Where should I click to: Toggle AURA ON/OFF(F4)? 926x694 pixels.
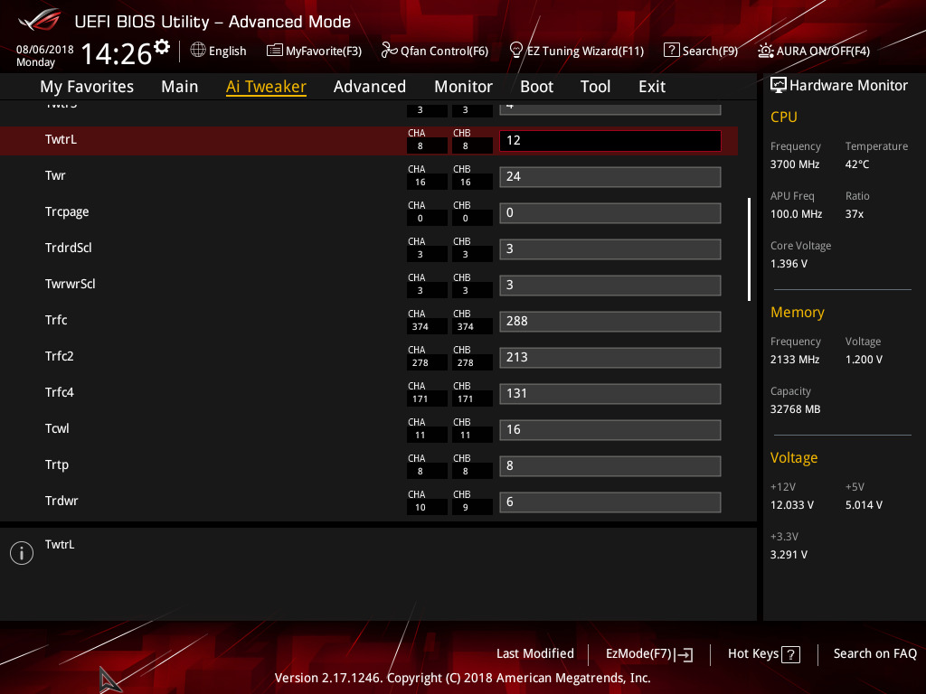pyautogui.click(x=814, y=51)
